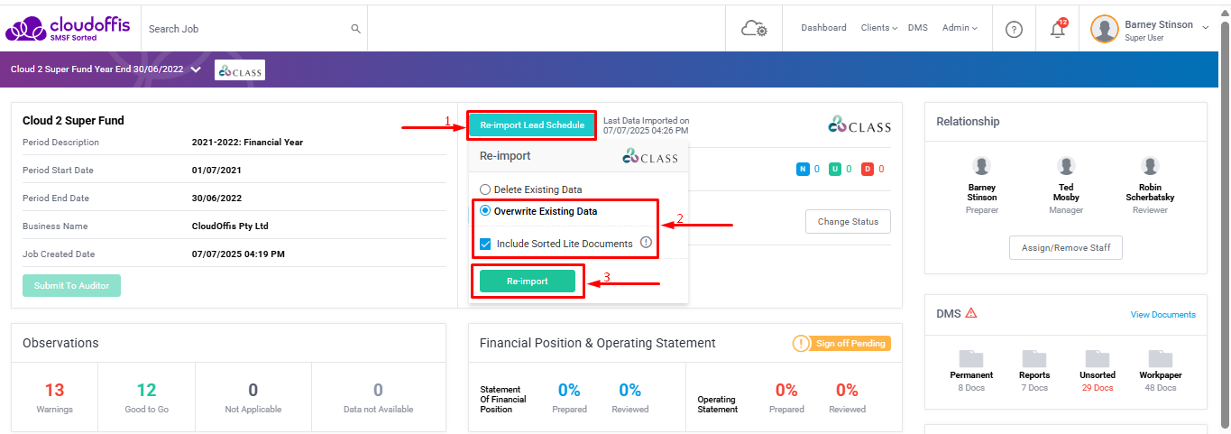Click the blue N status badge
This screenshot has width=1231, height=434.
pyautogui.click(x=803, y=169)
